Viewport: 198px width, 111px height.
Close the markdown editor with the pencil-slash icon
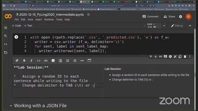[175, 57]
